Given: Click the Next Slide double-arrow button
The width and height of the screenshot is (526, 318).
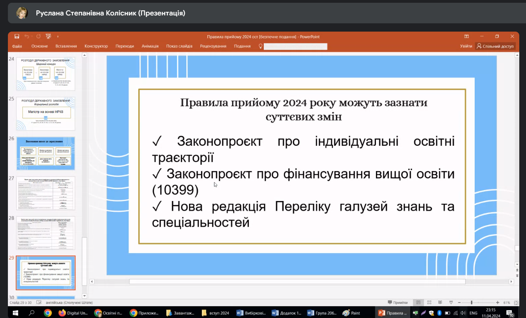Looking at the screenshot, I should coord(517,275).
